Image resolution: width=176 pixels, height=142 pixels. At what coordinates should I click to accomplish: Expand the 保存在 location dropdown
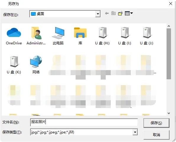[98, 14]
